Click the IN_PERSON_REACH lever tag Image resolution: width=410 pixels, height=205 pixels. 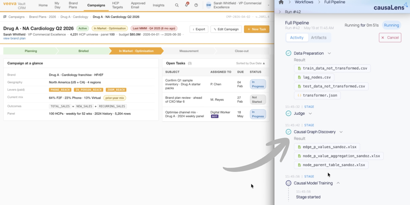click(x=88, y=90)
